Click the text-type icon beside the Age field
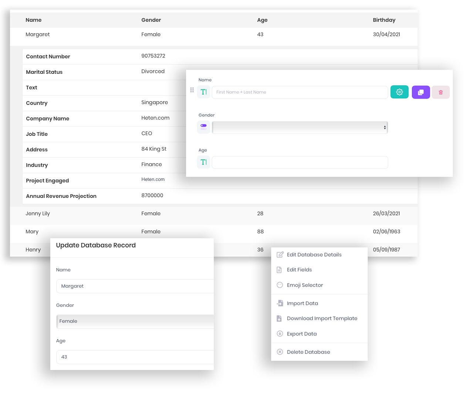 (x=203, y=162)
